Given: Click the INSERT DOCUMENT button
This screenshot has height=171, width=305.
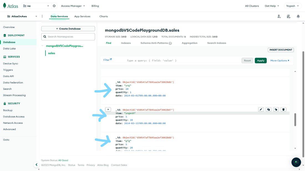Looking at the screenshot, I should click(281, 50).
